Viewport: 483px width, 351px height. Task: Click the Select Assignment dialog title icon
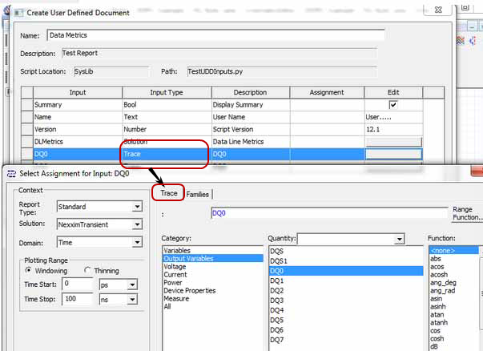[x=11, y=174]
